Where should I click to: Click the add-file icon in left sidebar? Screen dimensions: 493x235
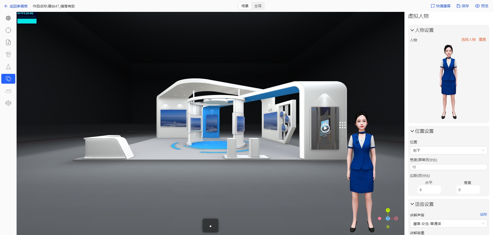coord(8,42)
